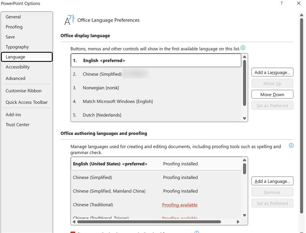Select English (United States) <preferred> authoring language
Image resolution: width=306 pixels, height=233 pixels.
click(156, 164)
